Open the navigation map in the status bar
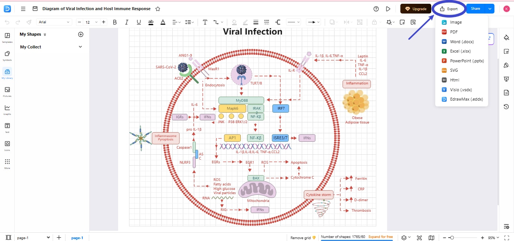This screenshot has height=241, width=514. point(431,237)
